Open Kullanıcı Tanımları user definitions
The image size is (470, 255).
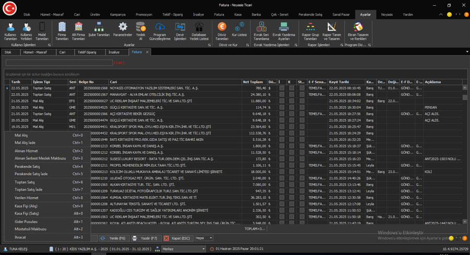[10, 31]
